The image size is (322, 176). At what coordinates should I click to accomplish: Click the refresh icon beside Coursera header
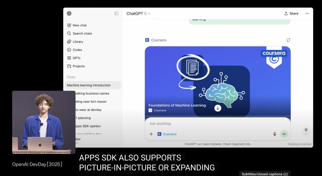point(288,40)
